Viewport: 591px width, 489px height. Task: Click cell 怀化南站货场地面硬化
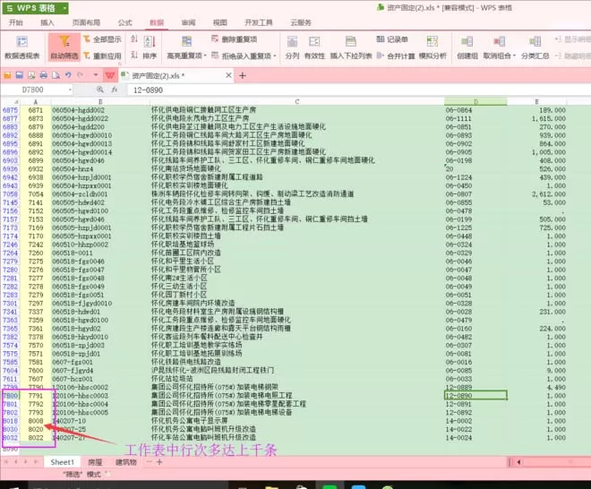point(297,168)
